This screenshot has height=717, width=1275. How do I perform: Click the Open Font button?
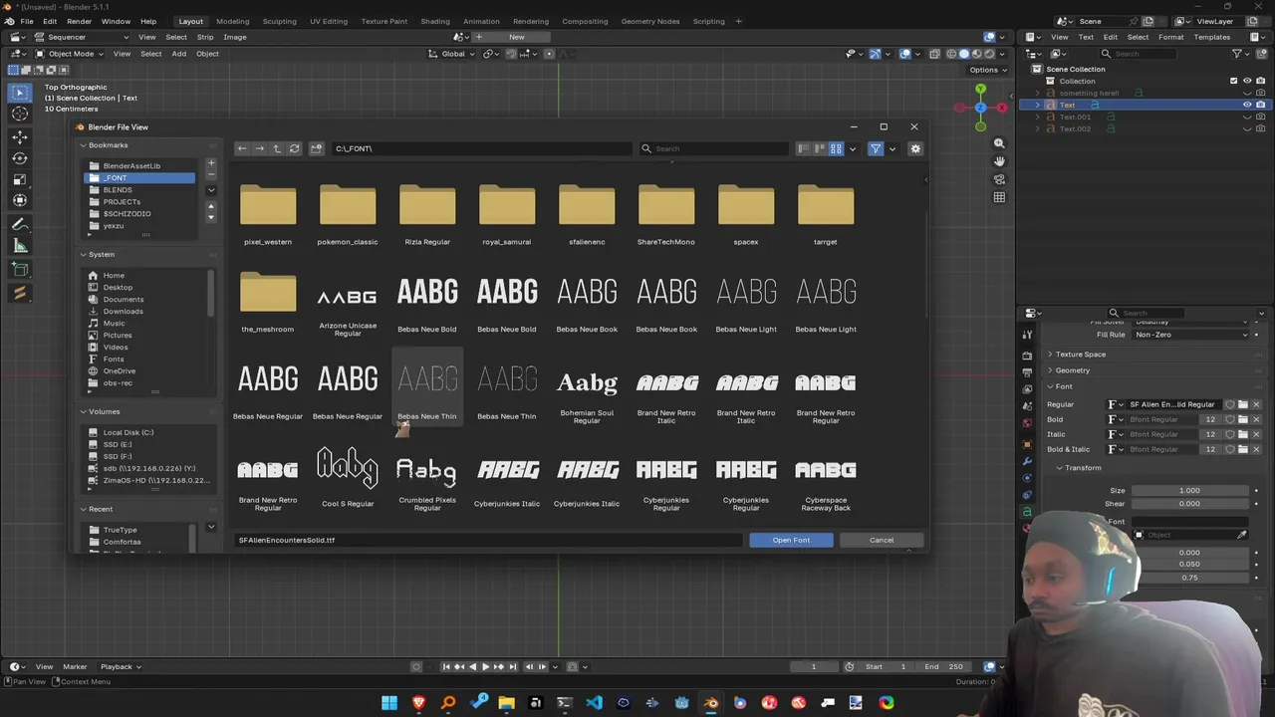pyautogui.click(x=791, y=540)
